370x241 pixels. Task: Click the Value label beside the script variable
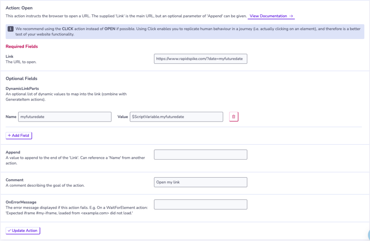pos(123,117)
